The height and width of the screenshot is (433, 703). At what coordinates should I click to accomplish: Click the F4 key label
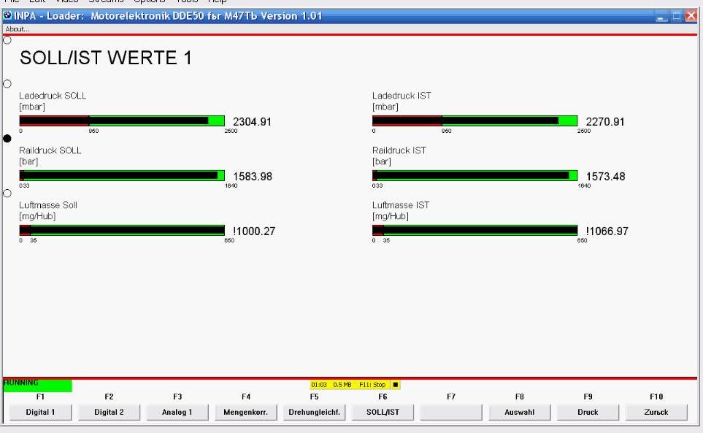pos(246,396)
